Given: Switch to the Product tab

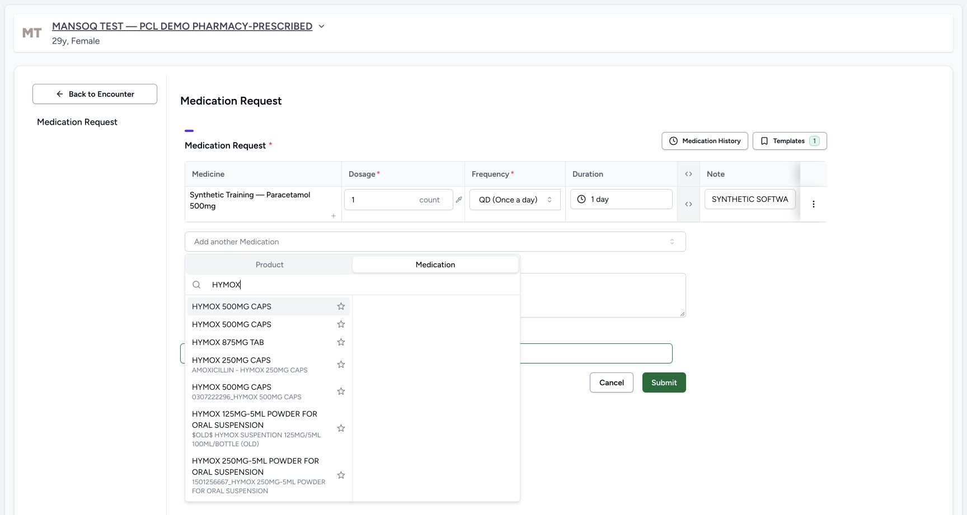Looking at the screenshot, I should (x=270, y=264).
